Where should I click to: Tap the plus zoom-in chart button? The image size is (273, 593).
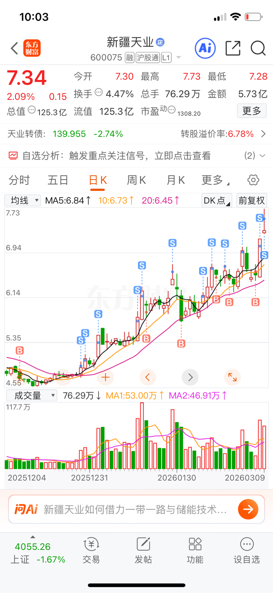tap(106, 377)
